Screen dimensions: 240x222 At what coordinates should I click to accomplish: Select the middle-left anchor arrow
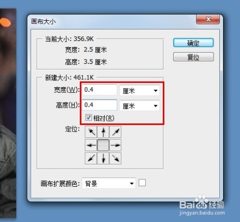click(x=91, y=145)
